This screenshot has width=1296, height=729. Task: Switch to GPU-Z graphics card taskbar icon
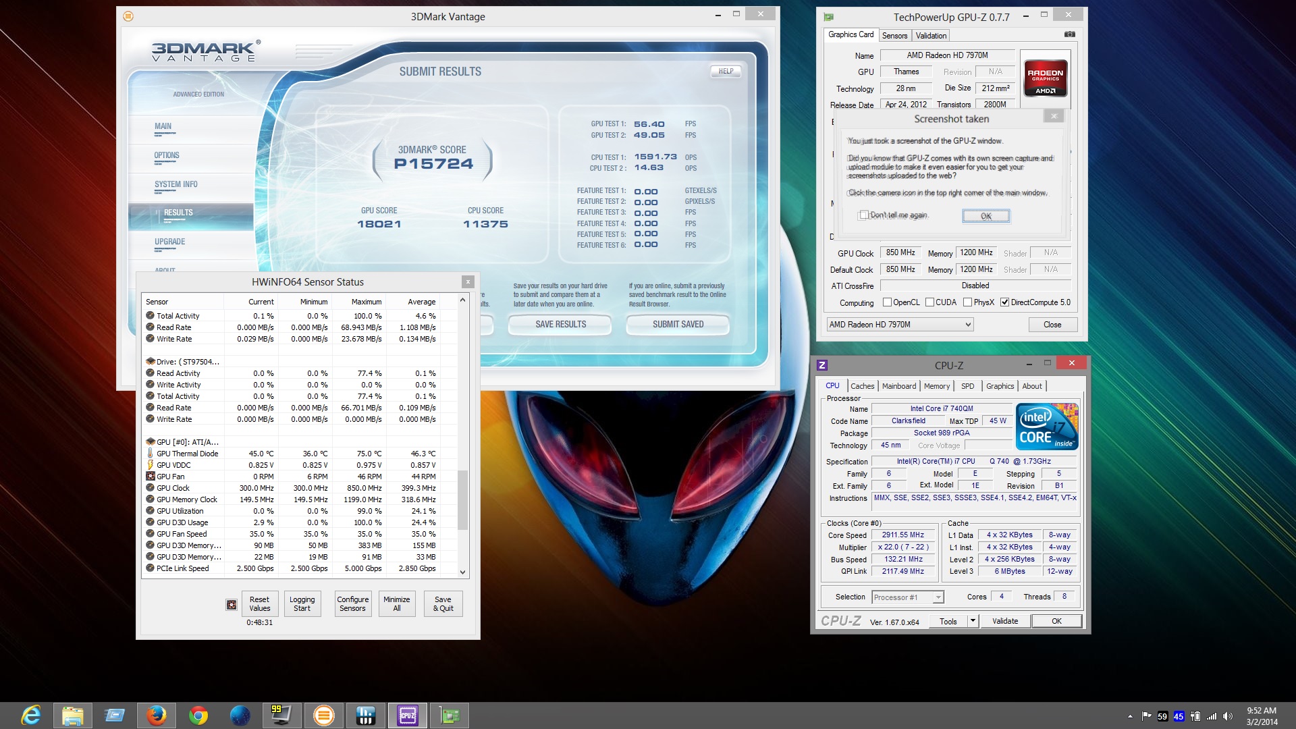450,715
